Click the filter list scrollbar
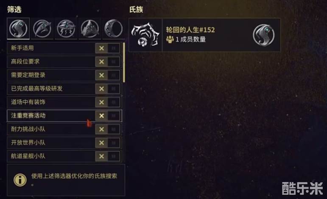This screenshot has height=199, width=327. click(124, 62)
